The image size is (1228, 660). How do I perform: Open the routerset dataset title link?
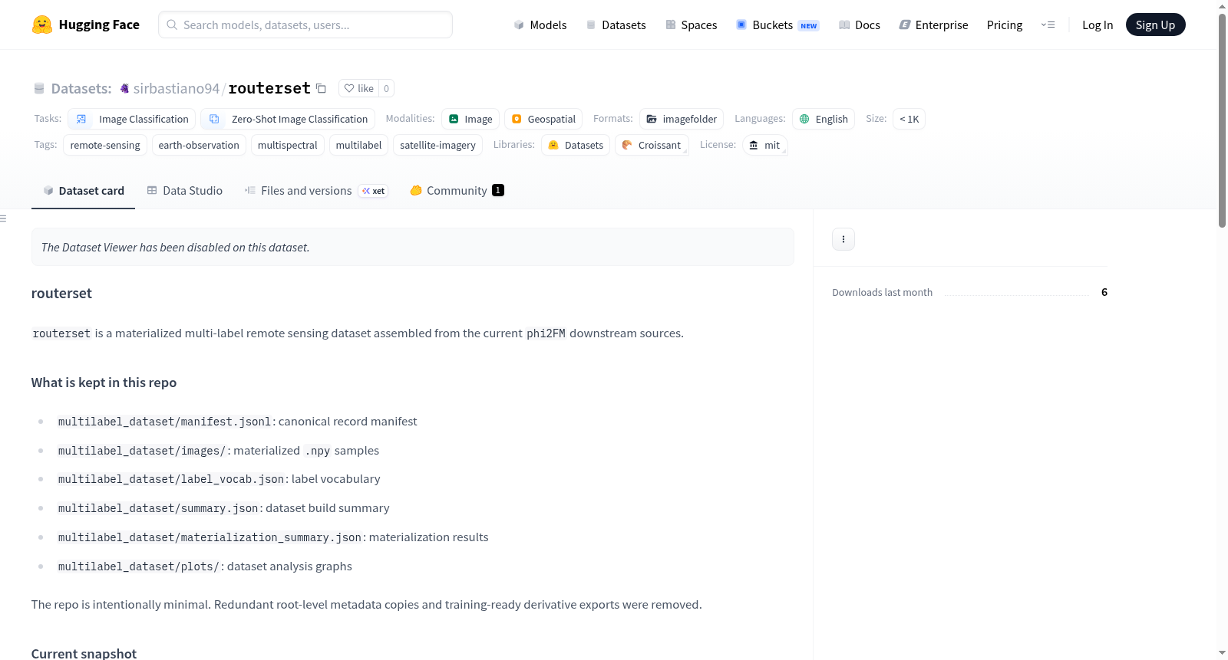269,88
